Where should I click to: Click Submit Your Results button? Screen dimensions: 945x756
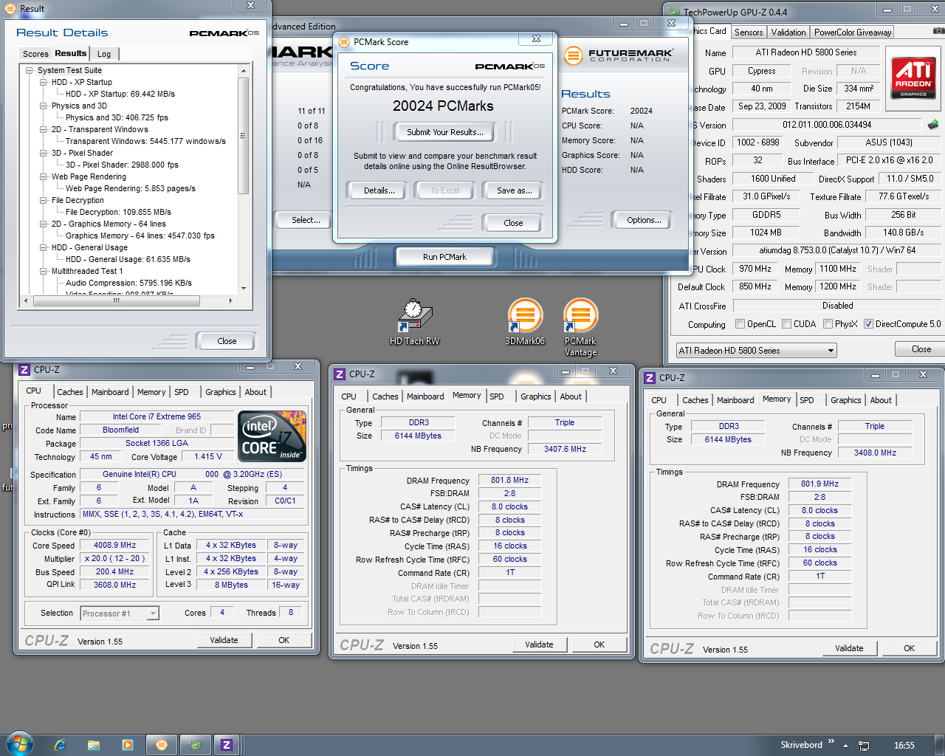point(445,132)
